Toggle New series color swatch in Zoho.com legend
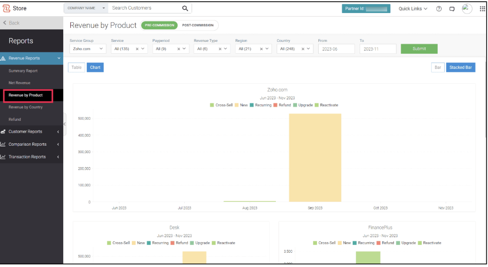 (x=237, y=105)
